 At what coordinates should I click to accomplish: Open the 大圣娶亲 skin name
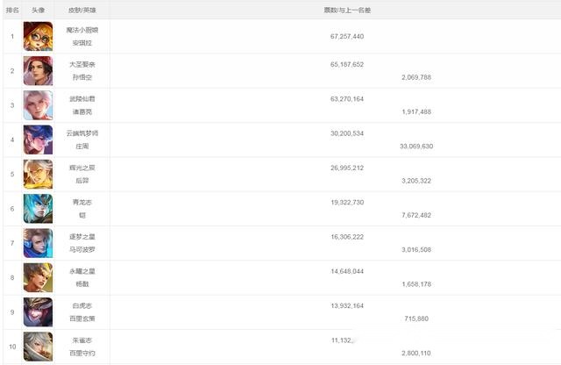(x=82, y=64)
